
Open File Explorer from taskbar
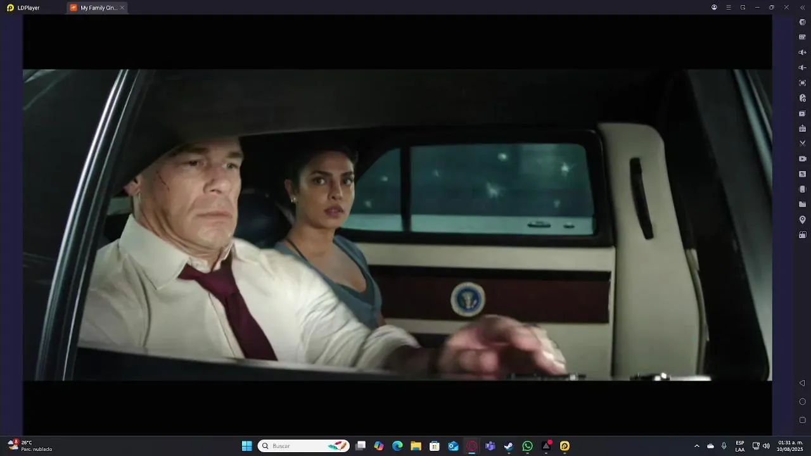coord(416,446)
